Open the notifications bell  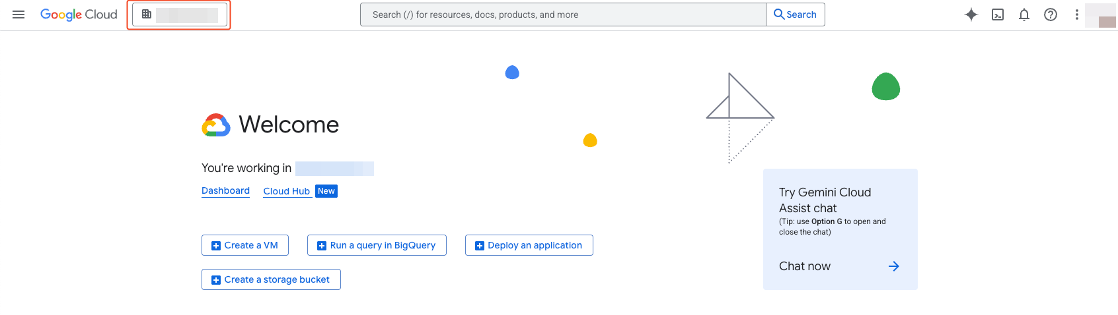click(x=1024, y=14)
